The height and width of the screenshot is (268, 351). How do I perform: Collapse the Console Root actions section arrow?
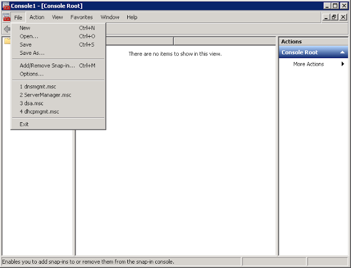coord(342,53)
